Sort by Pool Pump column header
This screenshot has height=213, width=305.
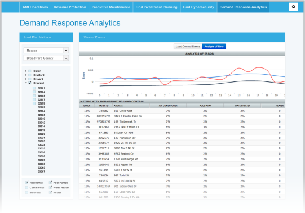[205, 106]
